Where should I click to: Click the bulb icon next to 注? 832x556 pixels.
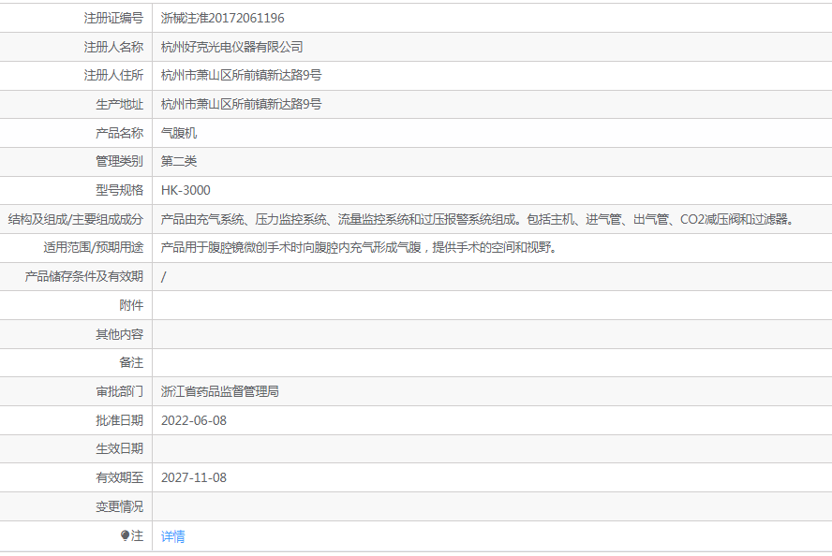click(126, 535)
